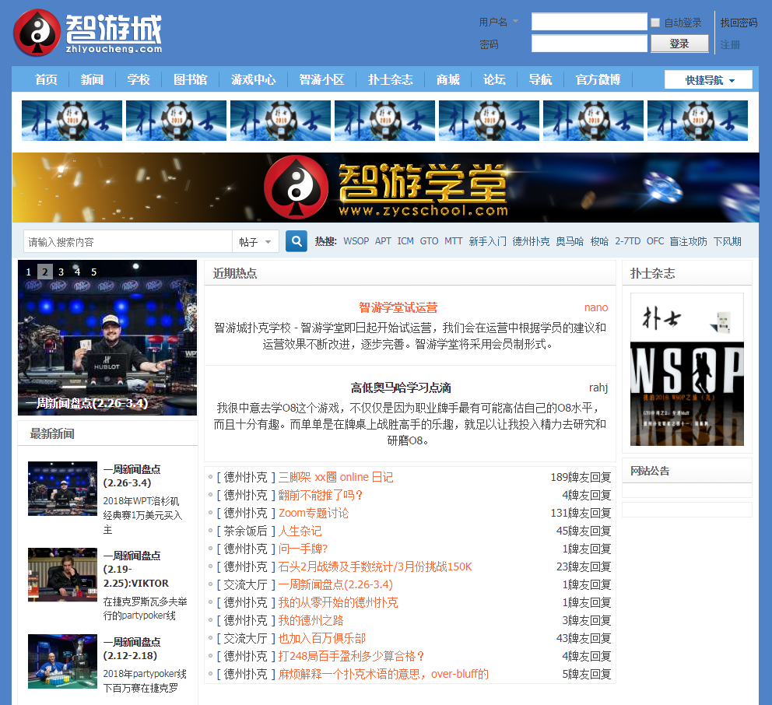This screenshot has width=772, height=705.
Task: Click hot search term 下风期
Action: click(x=727, y=241)
